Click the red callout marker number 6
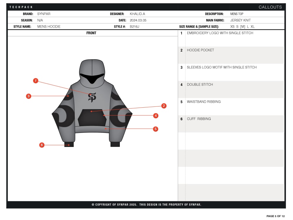This screenshot has width=293, height=220. point(42,145)
